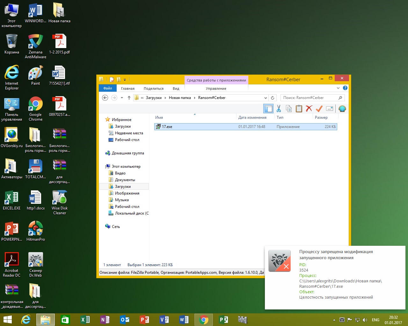Click the shell icon in Explorer toolbar
The image size is (408, 326).
pos(342,109)
